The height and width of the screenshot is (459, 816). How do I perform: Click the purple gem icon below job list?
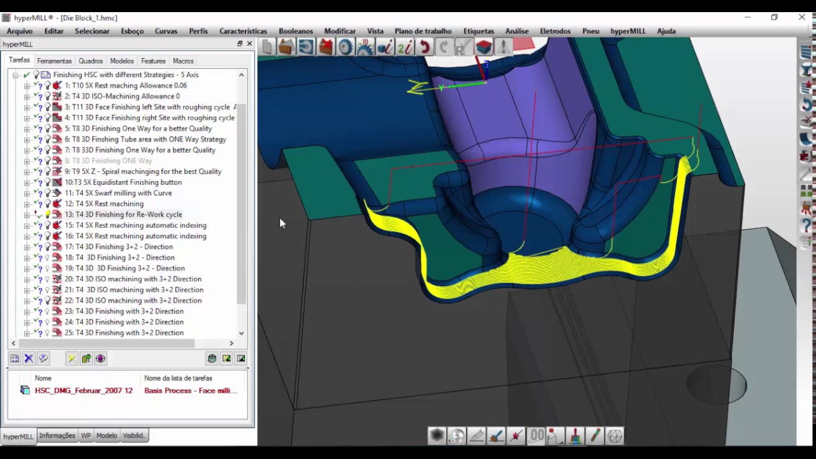point(100,359)
